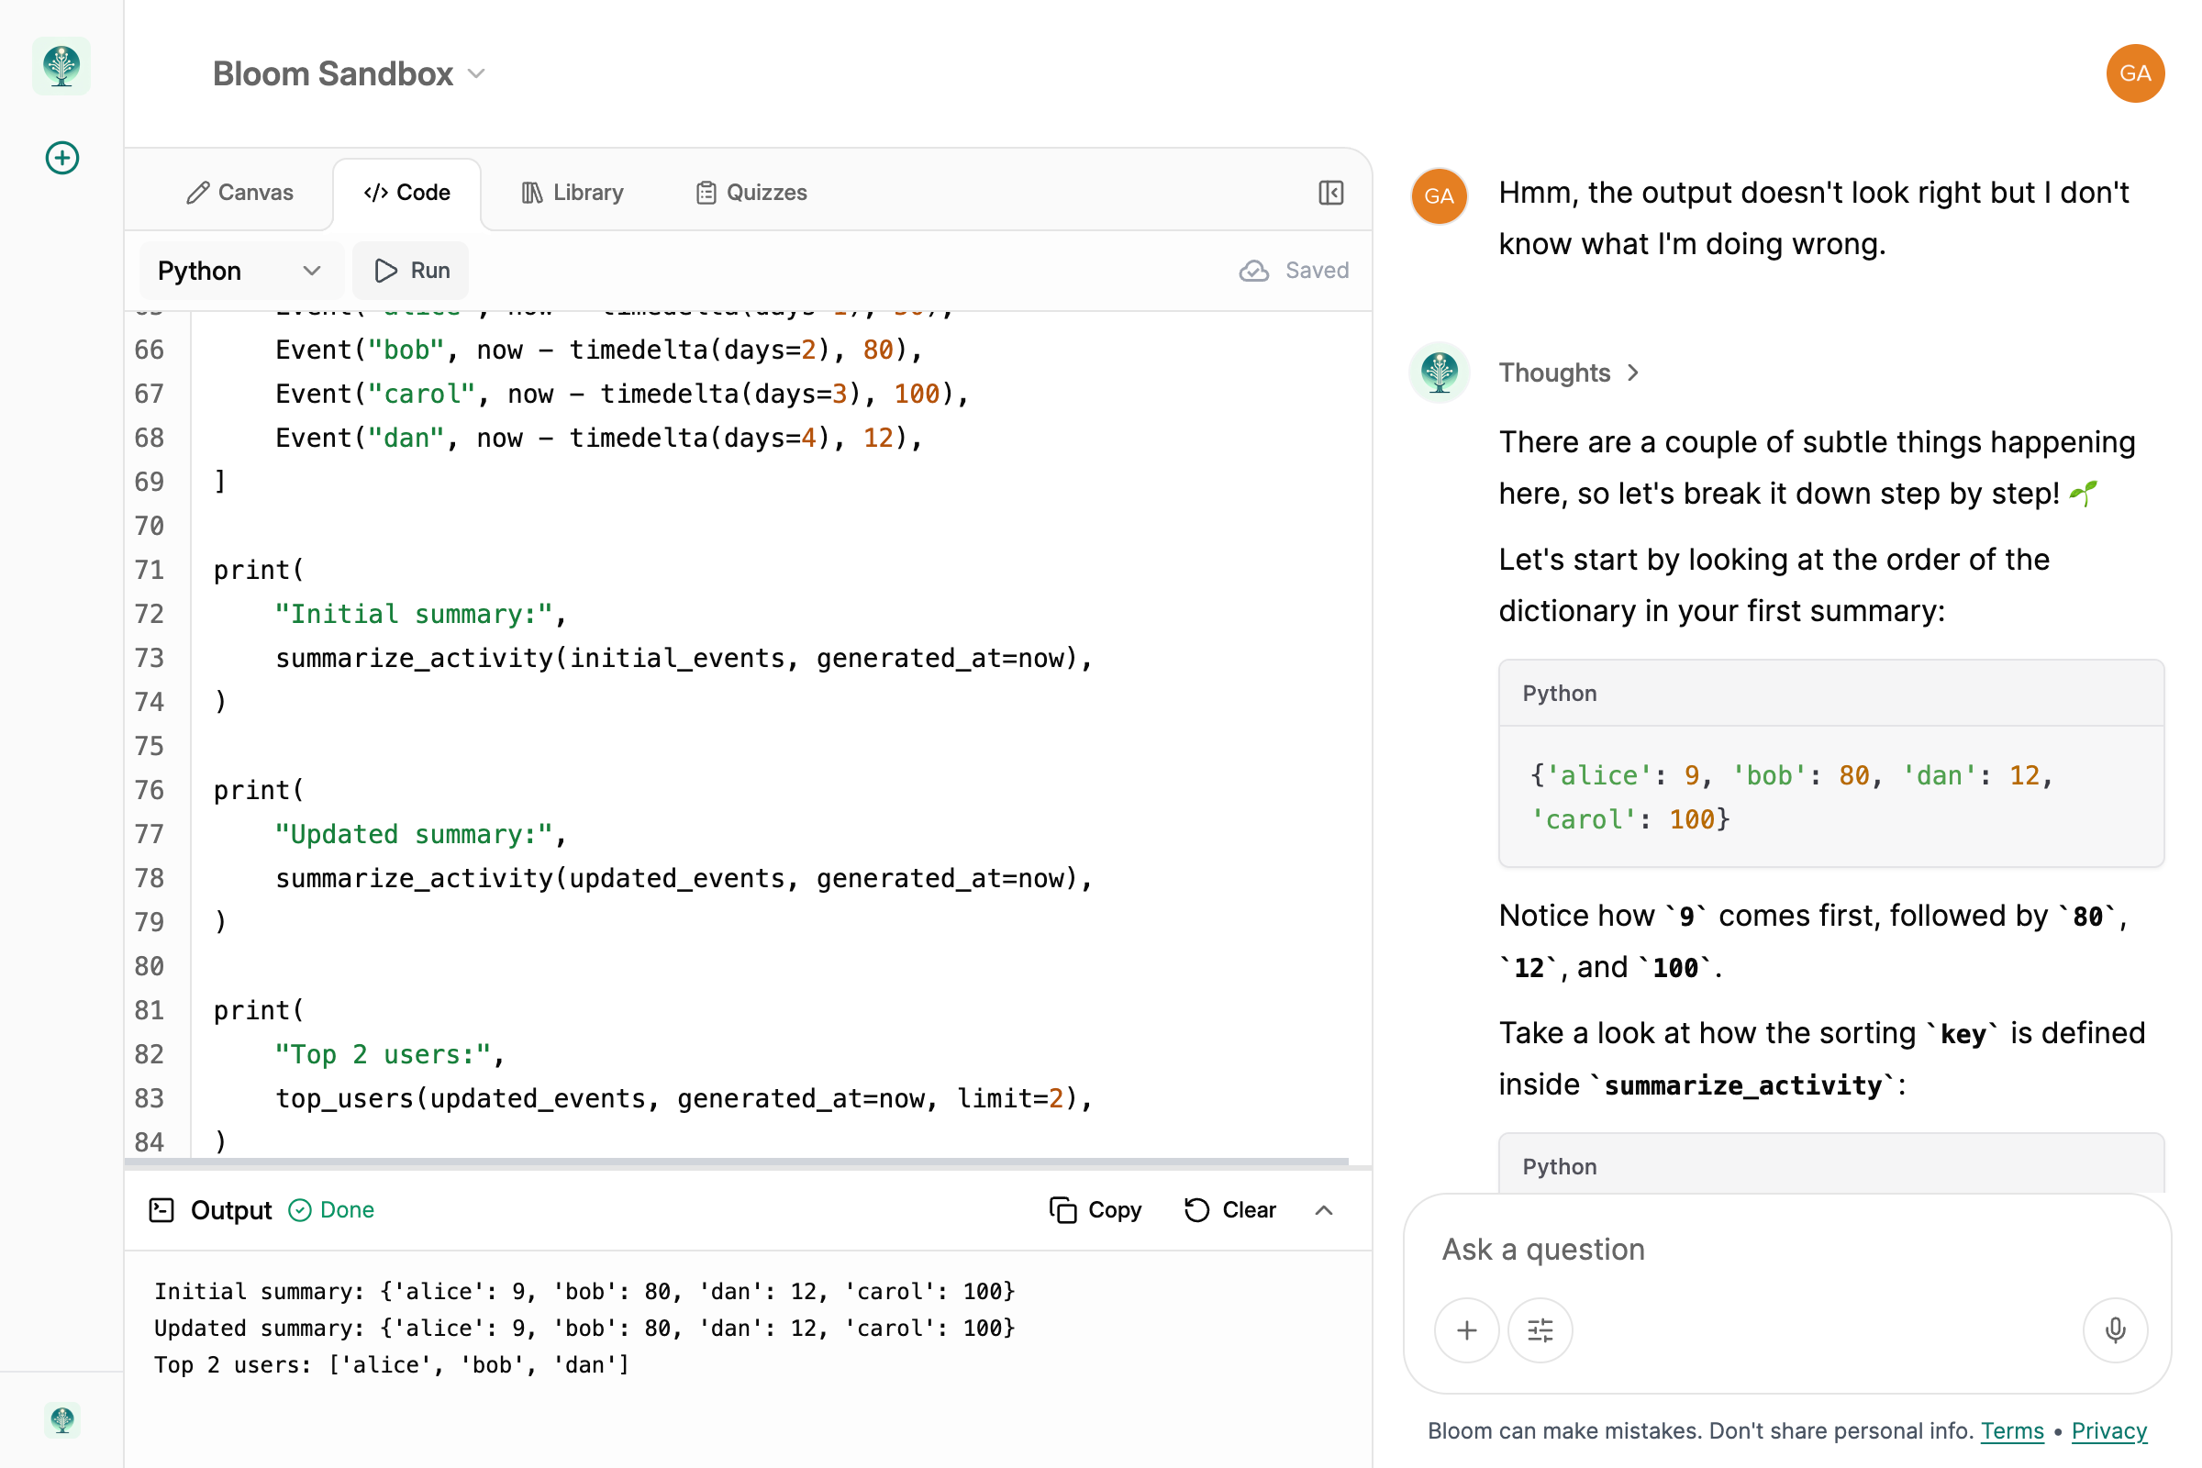This screenshot has width=2202, height=1468.
Task: Click the Bloom logo in the sidebar
Action: tap(61, 66)
